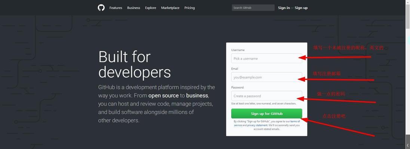This screenshot has width=410, height=149.
Task: Open the Features menu item
Action: point(116,8)
